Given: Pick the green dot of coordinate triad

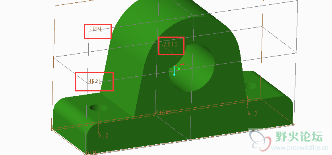Looking at the screenshot, I should pyautogui.click(x=179, y=69).
